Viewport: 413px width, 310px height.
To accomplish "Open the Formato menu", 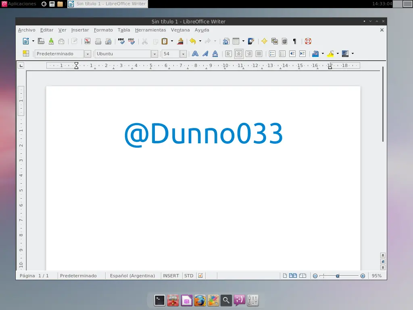I will 103,30.
